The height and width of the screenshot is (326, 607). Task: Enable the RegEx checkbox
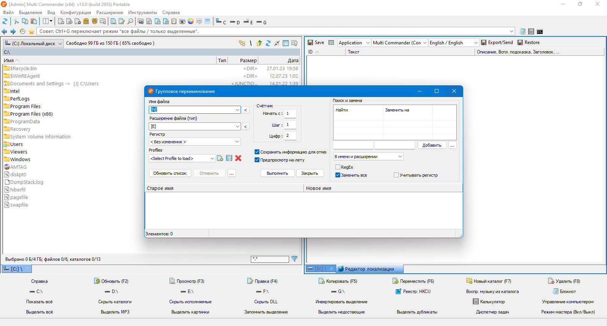(338, 167)
